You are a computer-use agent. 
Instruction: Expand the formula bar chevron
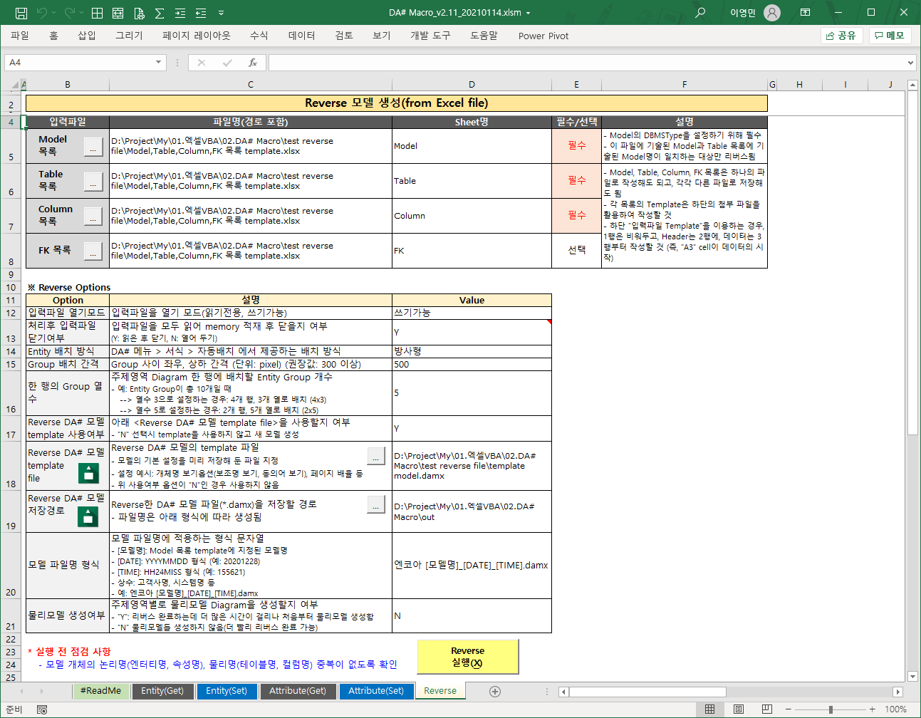tap(910, 63)
